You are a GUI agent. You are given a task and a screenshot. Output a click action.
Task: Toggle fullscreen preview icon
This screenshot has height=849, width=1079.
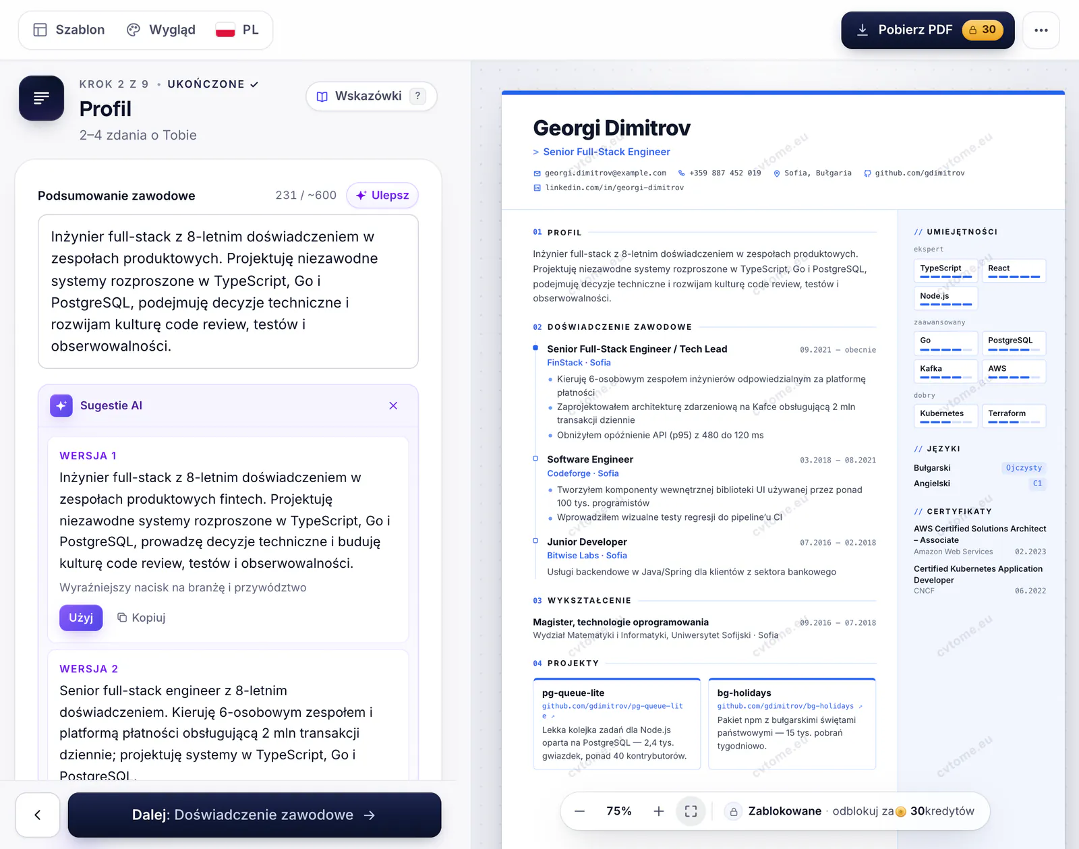click(691, 811)
